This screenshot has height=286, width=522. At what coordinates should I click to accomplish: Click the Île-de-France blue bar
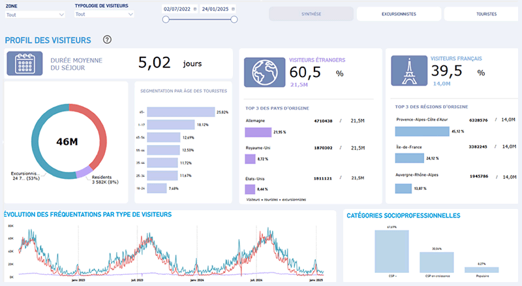410,158
